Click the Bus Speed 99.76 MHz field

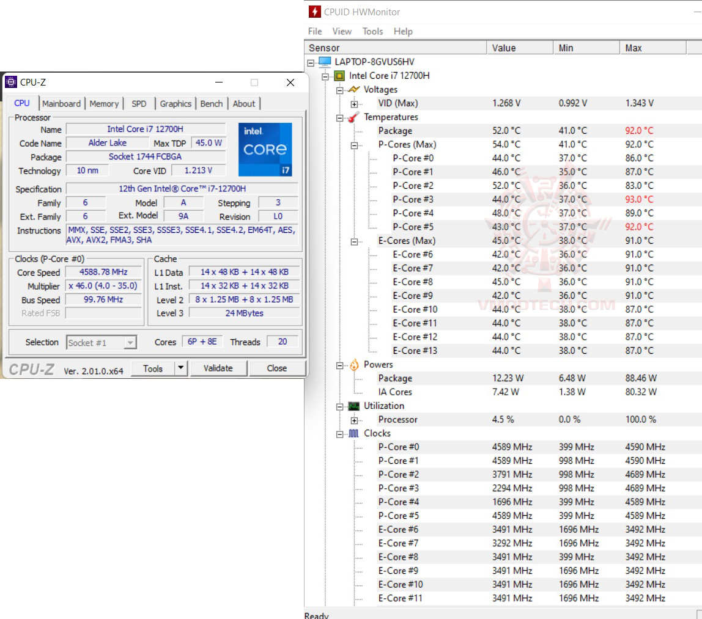[103, 299]
